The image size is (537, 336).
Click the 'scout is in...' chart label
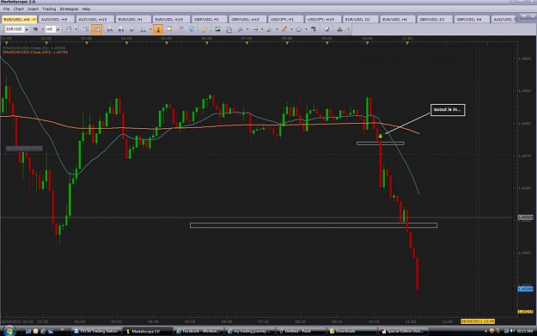click(448, 110)
